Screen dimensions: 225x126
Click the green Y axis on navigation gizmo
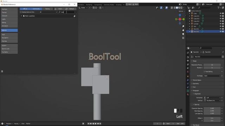(184, 19)
